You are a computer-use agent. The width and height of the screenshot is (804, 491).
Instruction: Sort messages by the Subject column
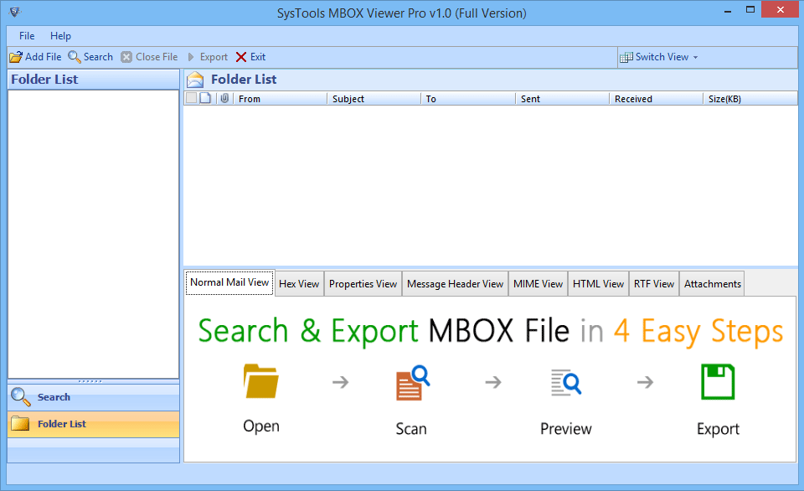point(374,99)
